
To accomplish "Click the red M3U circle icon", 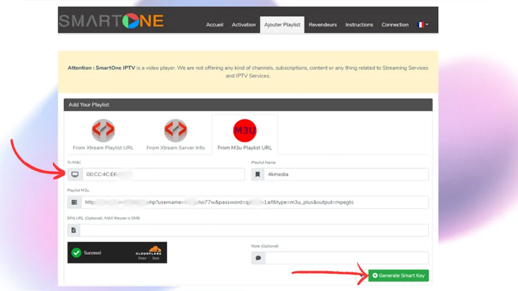I will pyautogui.click(x=244, y=130).
